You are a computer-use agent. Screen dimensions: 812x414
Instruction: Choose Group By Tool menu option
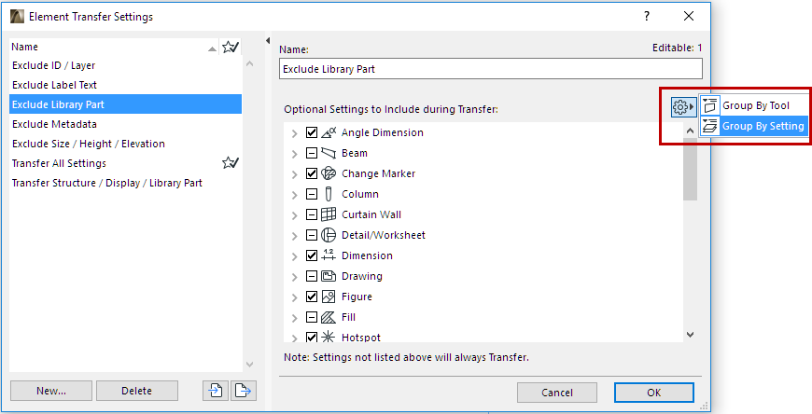click(x=754, y=105)
